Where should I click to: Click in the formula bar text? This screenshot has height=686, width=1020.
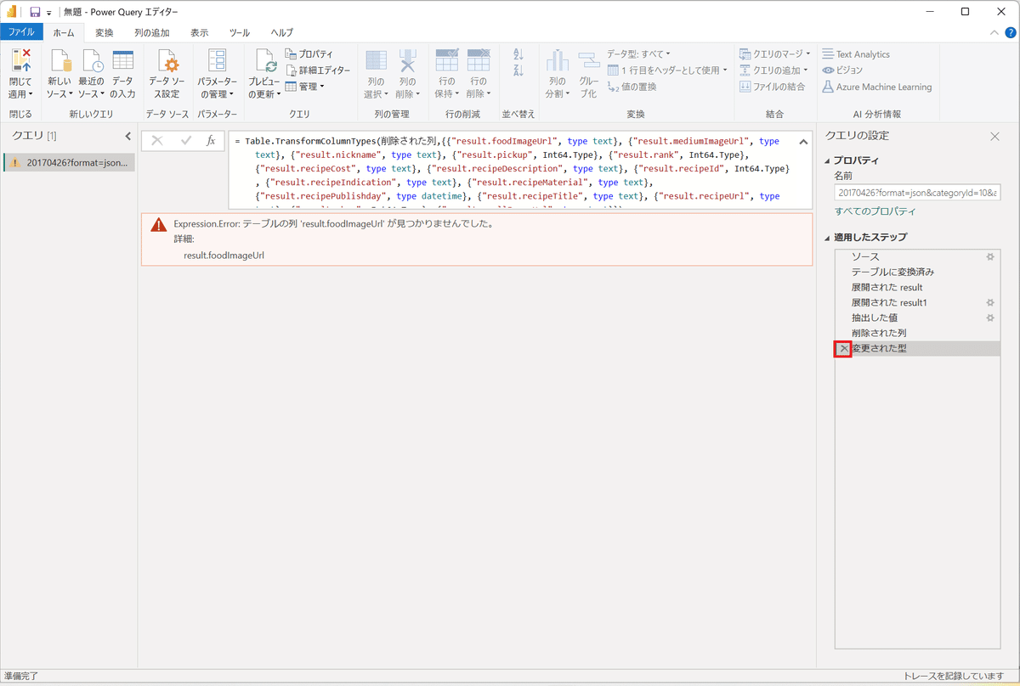click(512, 171)
